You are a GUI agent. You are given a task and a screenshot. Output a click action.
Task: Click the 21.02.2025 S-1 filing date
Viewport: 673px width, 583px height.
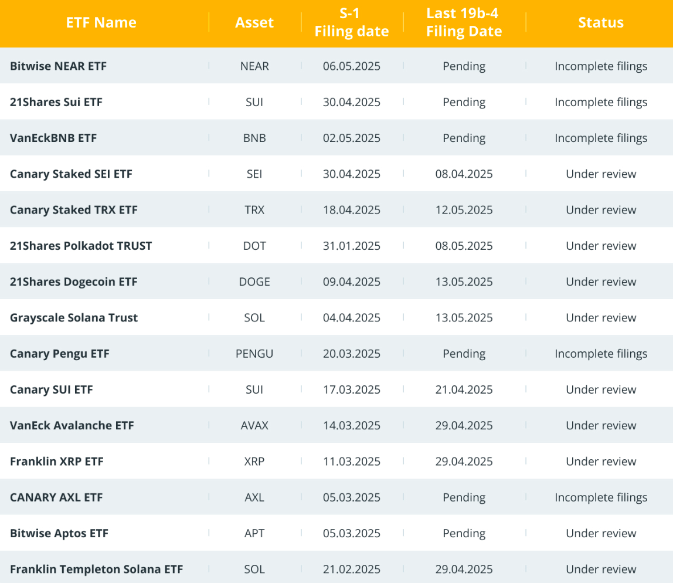352,570
